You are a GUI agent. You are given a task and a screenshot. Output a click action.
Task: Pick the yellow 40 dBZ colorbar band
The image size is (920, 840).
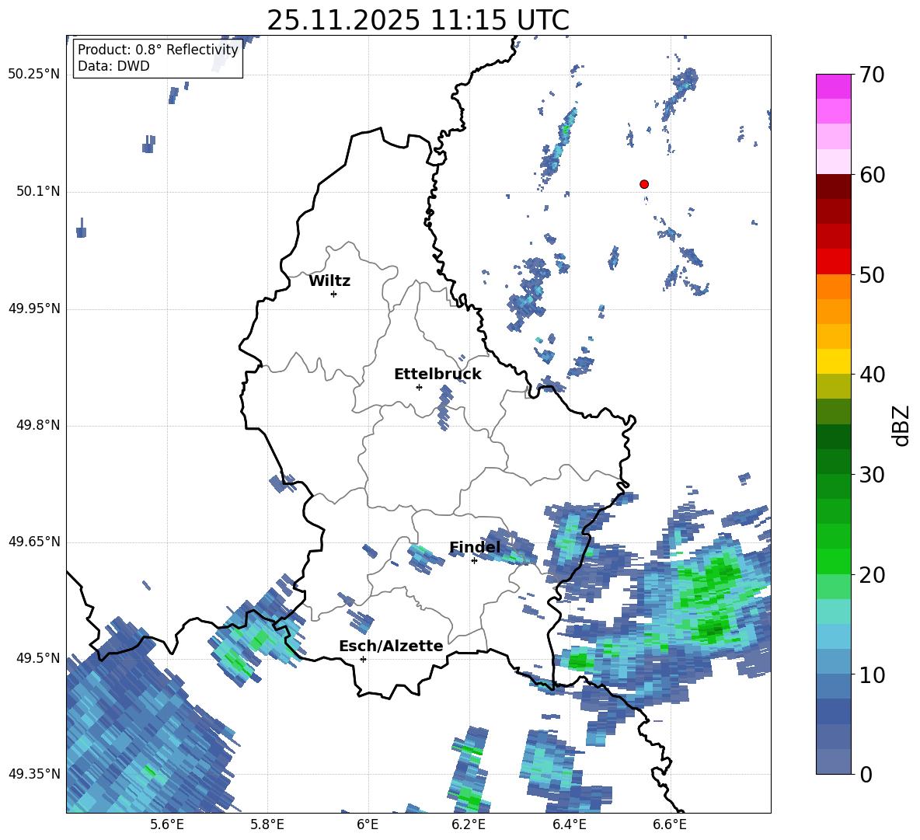(x=833, y=361)
